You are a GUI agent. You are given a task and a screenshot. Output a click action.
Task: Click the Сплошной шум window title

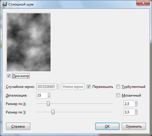click(21, 4)
